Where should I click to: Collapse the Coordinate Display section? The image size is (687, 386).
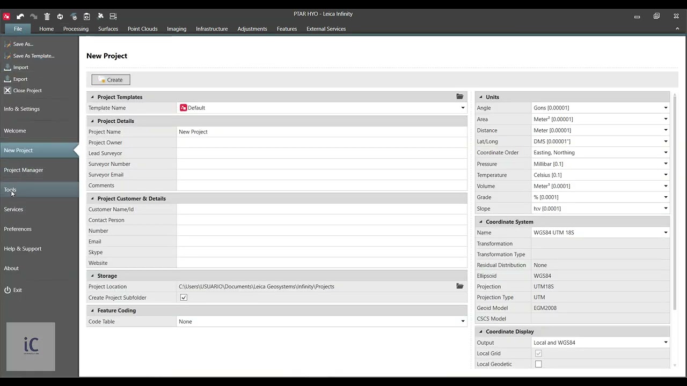[481, 332]
